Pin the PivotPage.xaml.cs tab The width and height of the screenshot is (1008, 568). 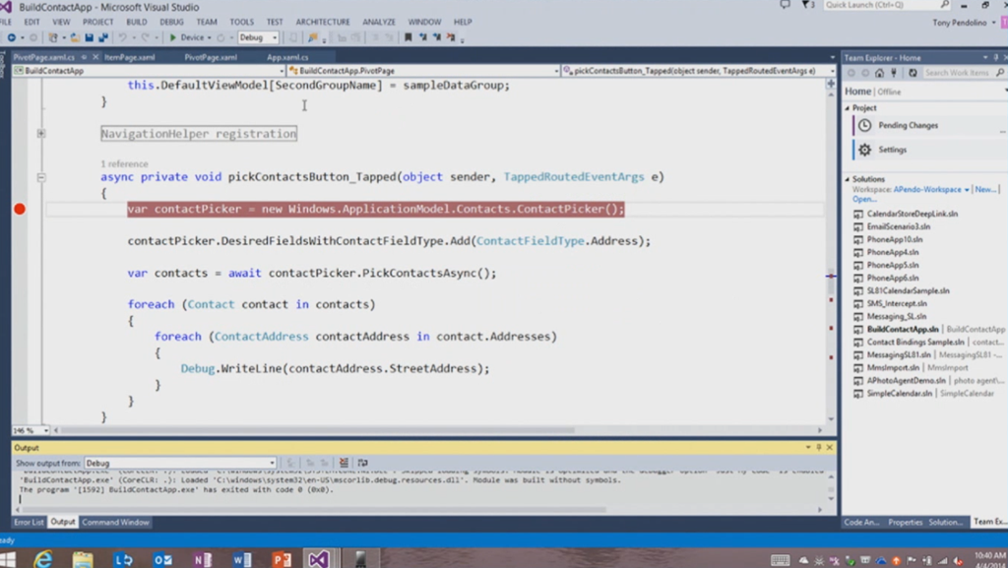(84, 57)
